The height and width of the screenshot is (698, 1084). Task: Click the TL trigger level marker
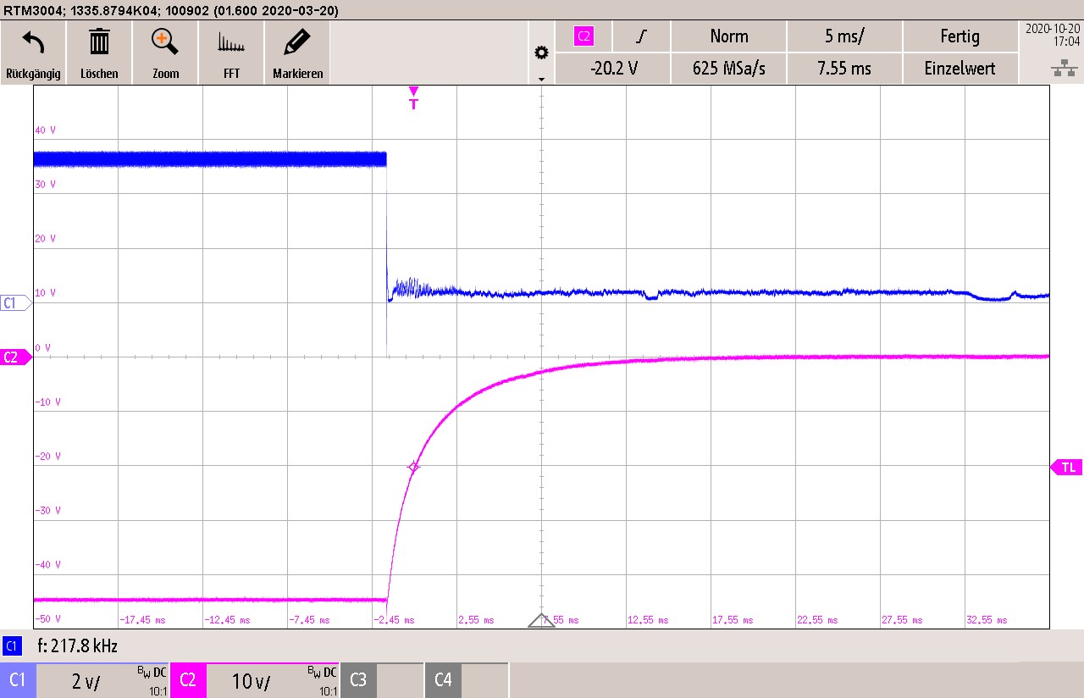click(x=1067, y=467)
